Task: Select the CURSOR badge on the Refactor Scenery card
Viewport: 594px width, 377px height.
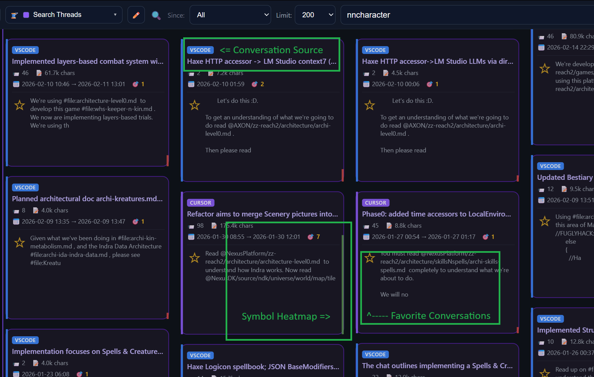Action: [200, 203]
